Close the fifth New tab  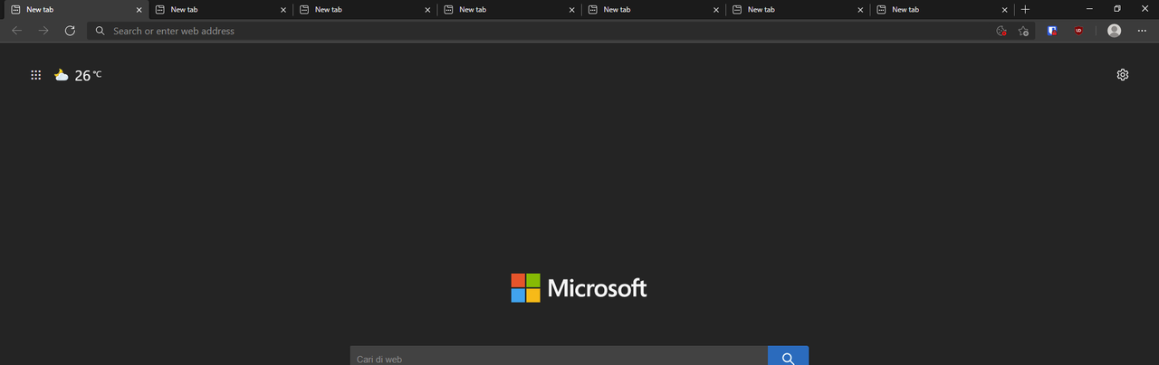[x=716, y=10]
